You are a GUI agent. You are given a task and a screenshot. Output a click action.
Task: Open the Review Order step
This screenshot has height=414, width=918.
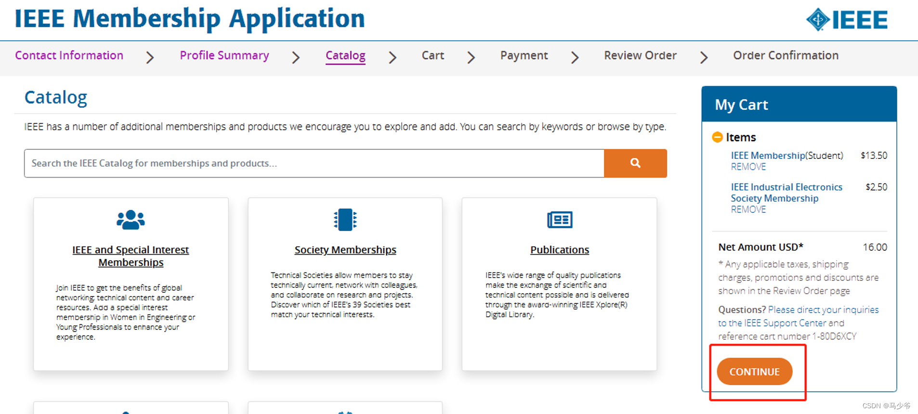640,55
